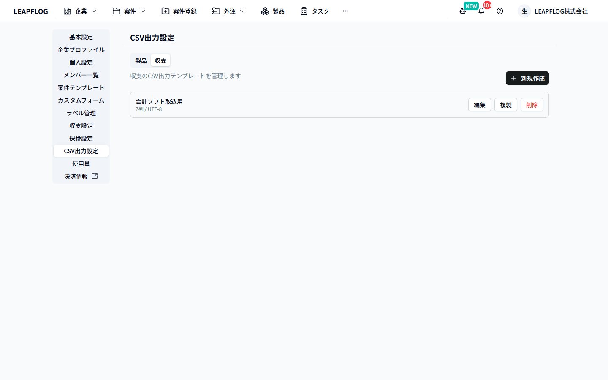
Task: Switch to the 製品 tab
Action: pos(141,61)
